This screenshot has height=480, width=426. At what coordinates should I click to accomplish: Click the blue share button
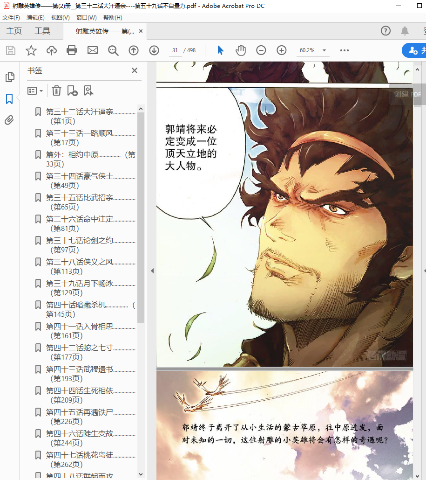tap(414, 50)
